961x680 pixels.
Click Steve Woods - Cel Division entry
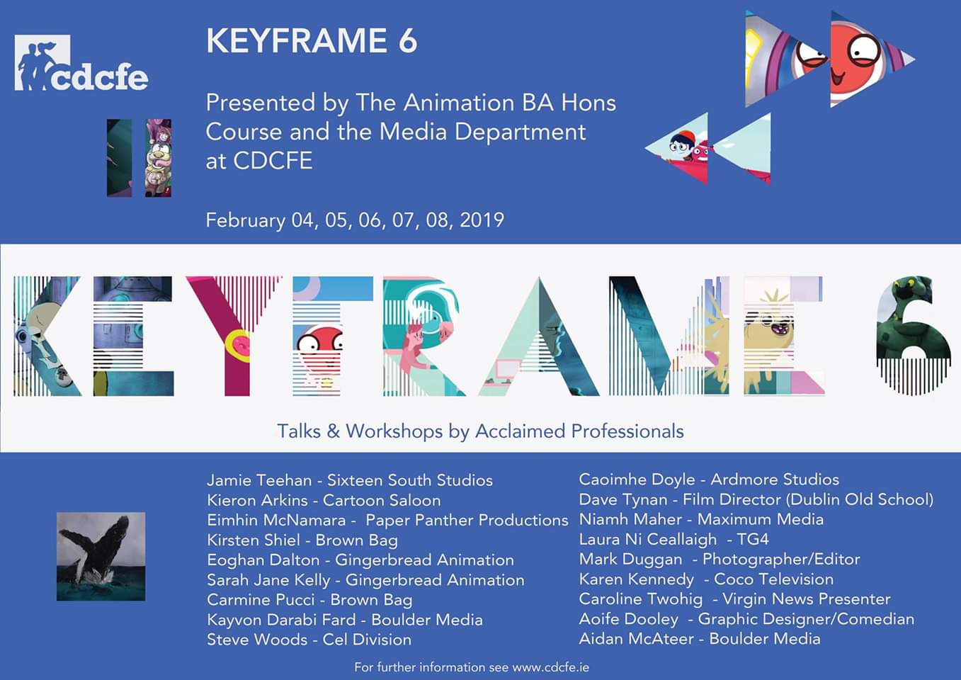pos(309,640)
